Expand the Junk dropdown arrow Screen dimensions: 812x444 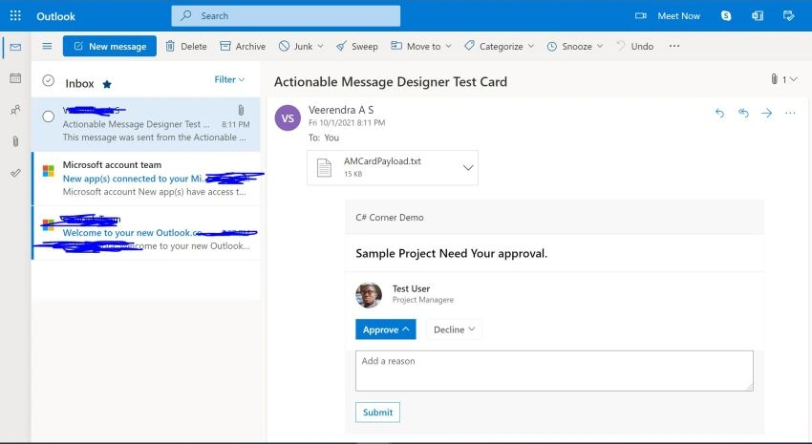click(321, 46)
